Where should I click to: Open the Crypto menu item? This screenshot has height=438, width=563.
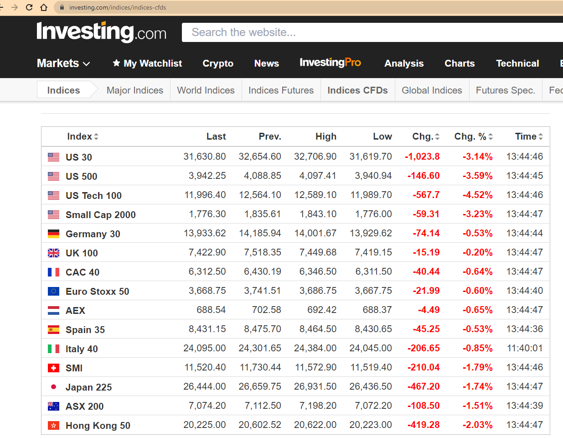tap(218, 63)
